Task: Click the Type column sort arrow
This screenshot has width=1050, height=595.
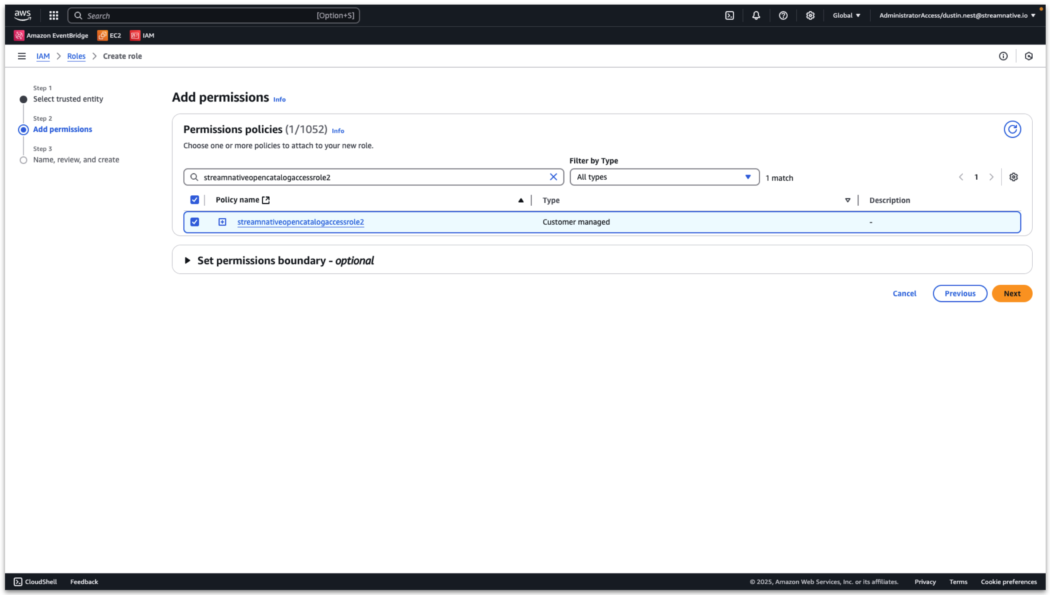Action: (848, 200)
